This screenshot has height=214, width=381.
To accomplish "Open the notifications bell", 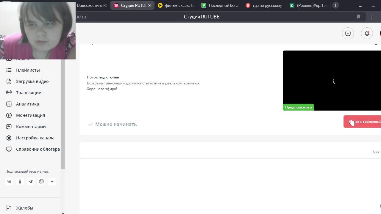I will point(367,33).
